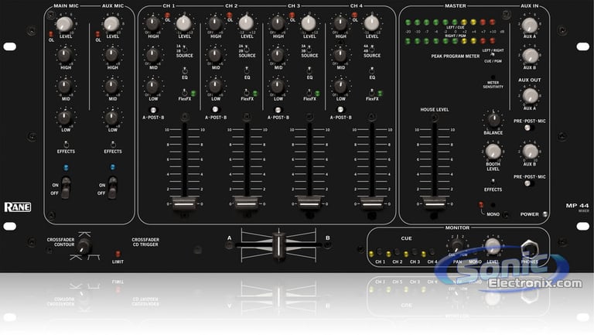The height and width of the screenshot is (335, 594).
Task: Click the CH 1 HIGH knob
Action: point(152,23)
